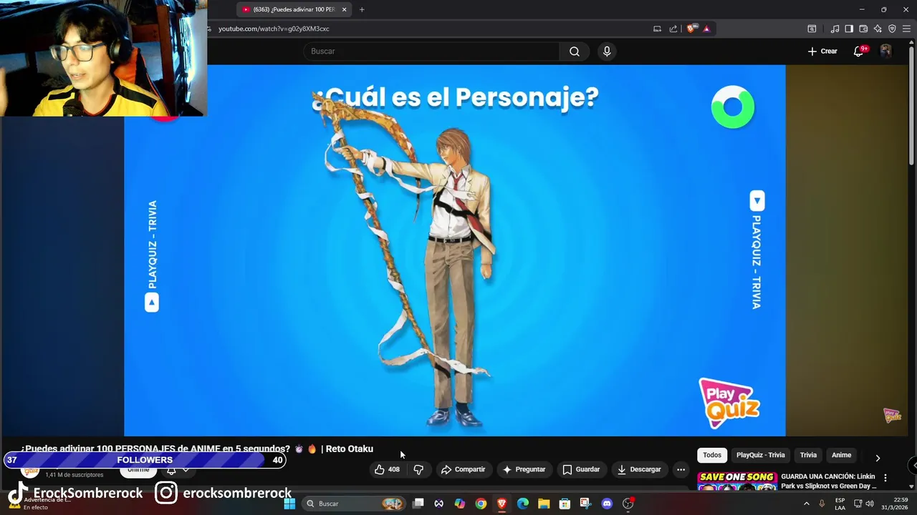This screenshot has height=515, width=917.
Task: Click the cast media icon in address bar
Action: coord(657,29)
